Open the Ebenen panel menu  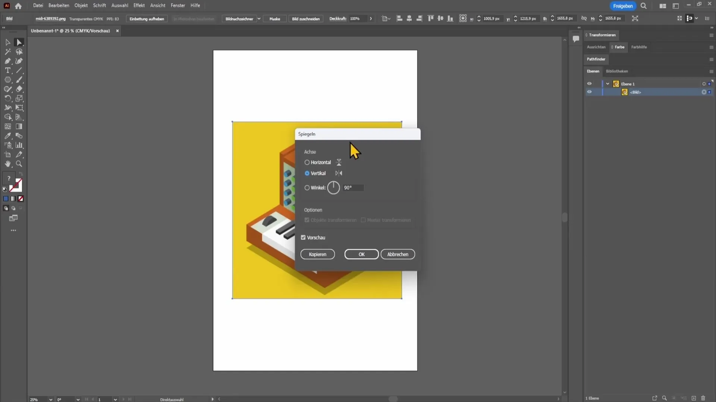tap(711, 71)
